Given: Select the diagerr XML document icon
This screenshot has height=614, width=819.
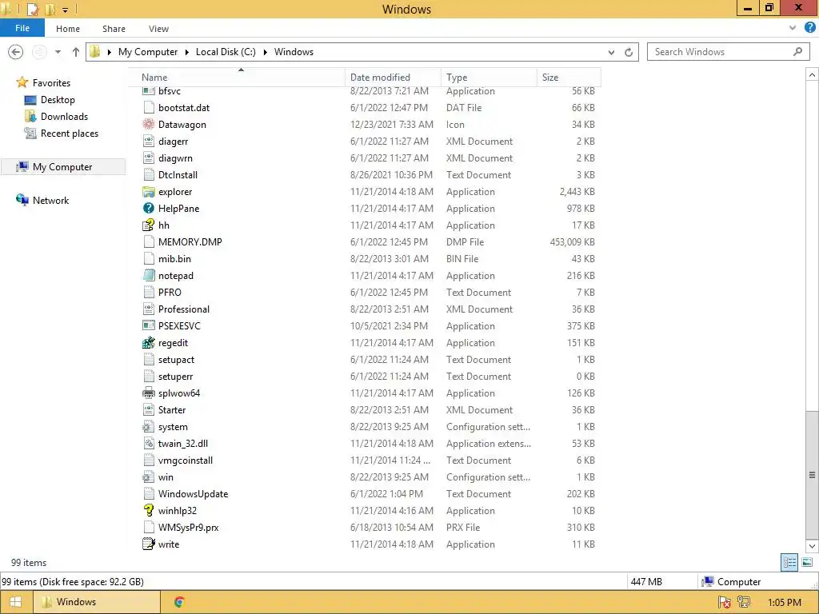Looking at the screenshot, I should pyautogui.click(x=149, y=141).
